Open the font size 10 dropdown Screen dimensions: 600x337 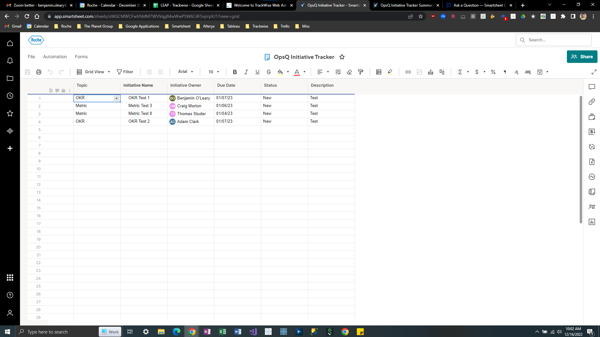point(214,72)
